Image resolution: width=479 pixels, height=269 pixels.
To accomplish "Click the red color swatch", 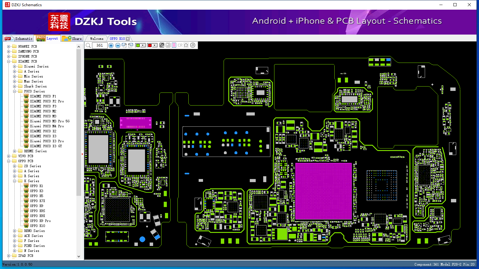I will tap(150, 45).
